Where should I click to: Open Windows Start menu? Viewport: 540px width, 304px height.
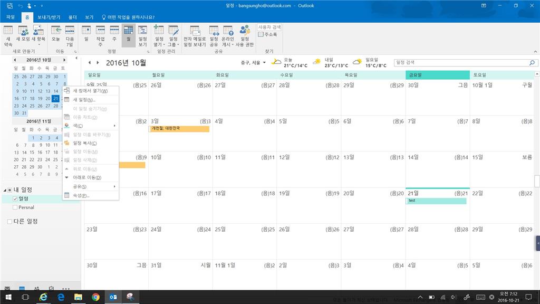coord(8,297)
